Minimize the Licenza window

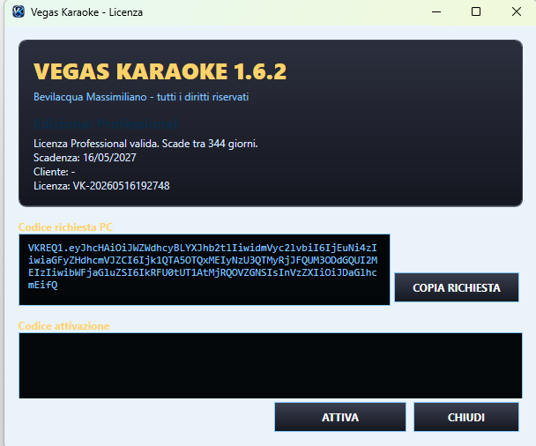436,12
